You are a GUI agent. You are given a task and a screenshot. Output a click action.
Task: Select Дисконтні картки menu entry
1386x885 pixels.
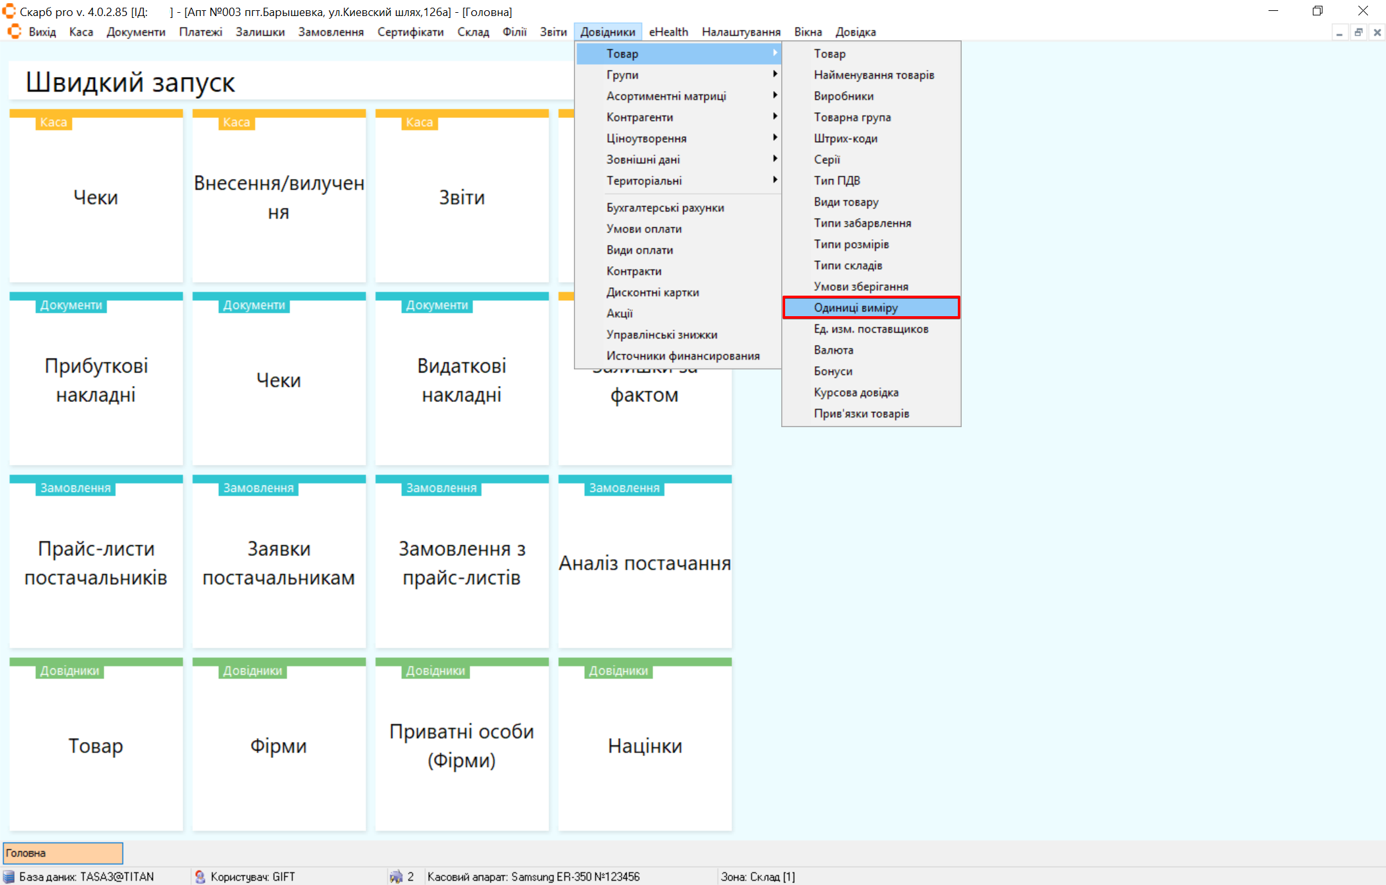(x=652, y=292)
